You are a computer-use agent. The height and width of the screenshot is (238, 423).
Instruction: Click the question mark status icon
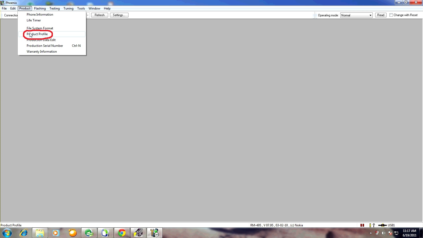[374, 225]
